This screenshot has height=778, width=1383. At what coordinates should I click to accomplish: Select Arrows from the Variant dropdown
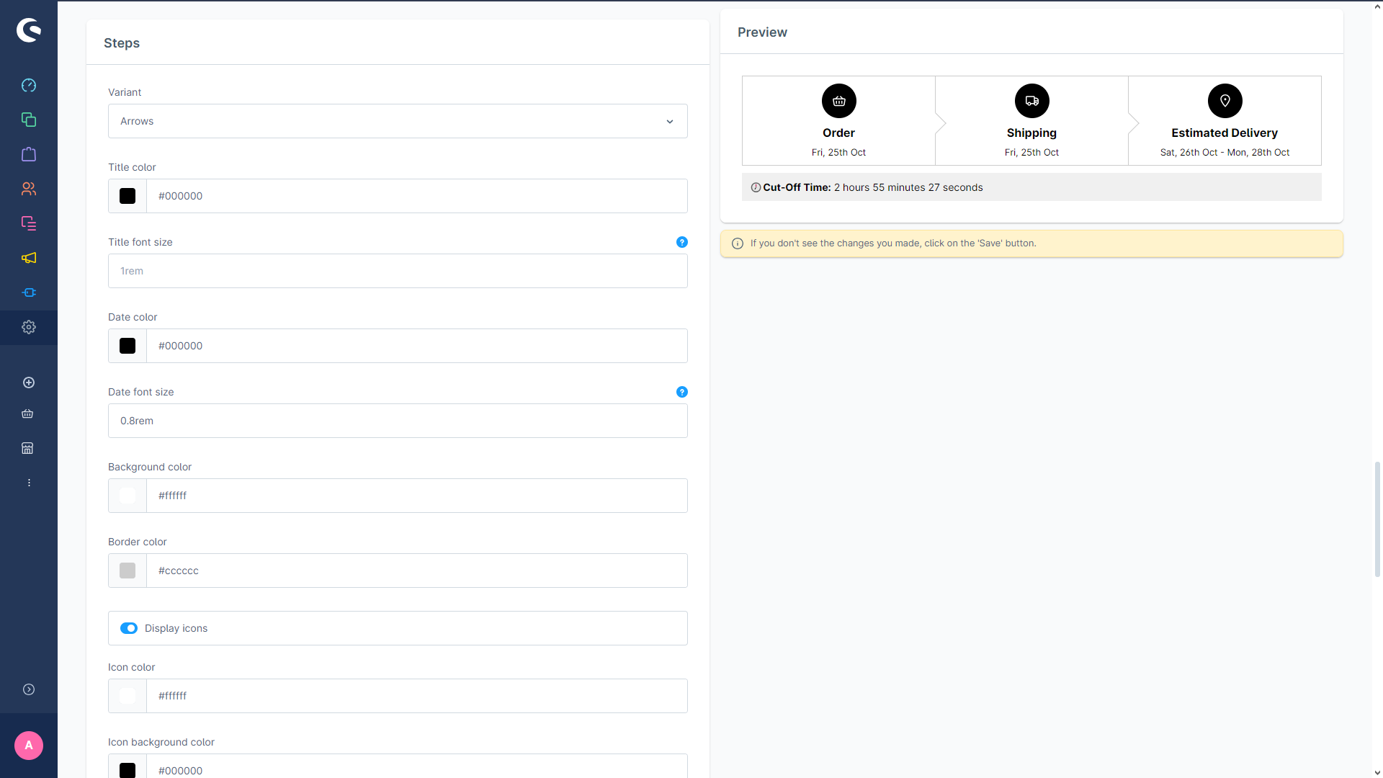(x=397, y=120)
